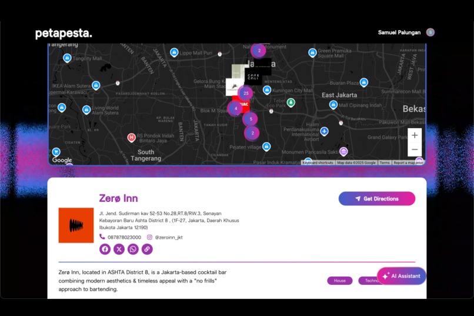Share the venue on X
Image resolution: width=474 pixels, height=316 pixels.
(119, 249)
